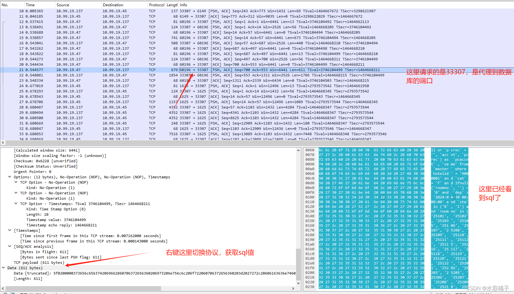Collapse the [Timestamps] tree node
Viewport: 514px width, 294px height.
pyautogui.click(x=10, y=230)
